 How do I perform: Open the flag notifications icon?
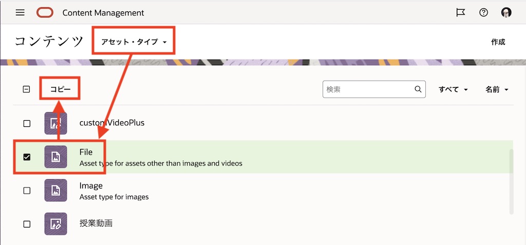(x=461, y=13)
